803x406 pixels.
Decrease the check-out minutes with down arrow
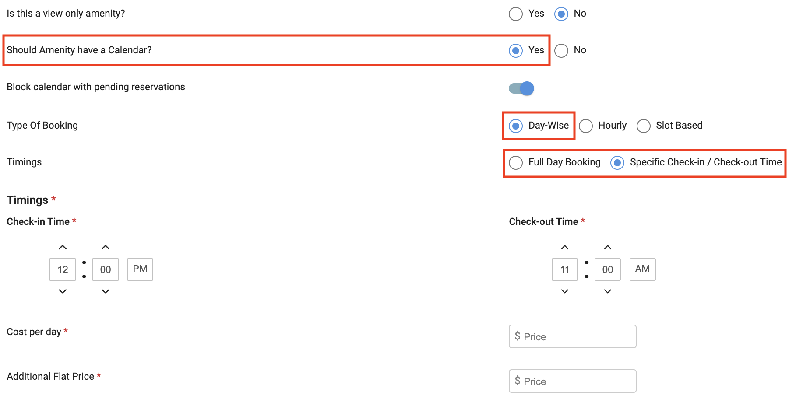coord(608,291)
